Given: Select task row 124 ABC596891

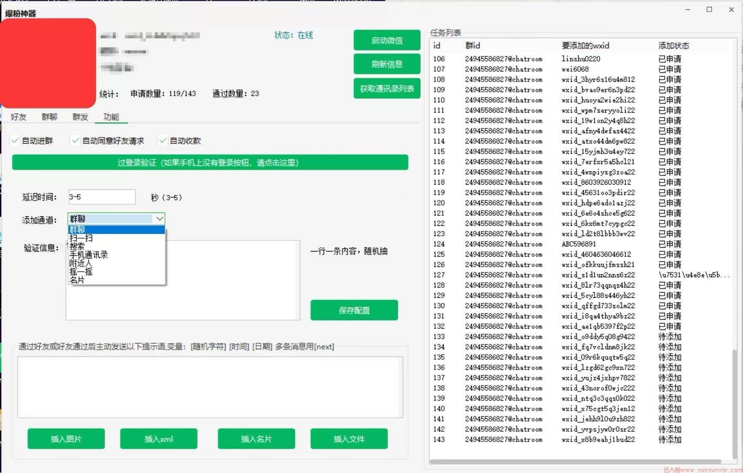Looking at the screenshot, I should coord(581,244).
